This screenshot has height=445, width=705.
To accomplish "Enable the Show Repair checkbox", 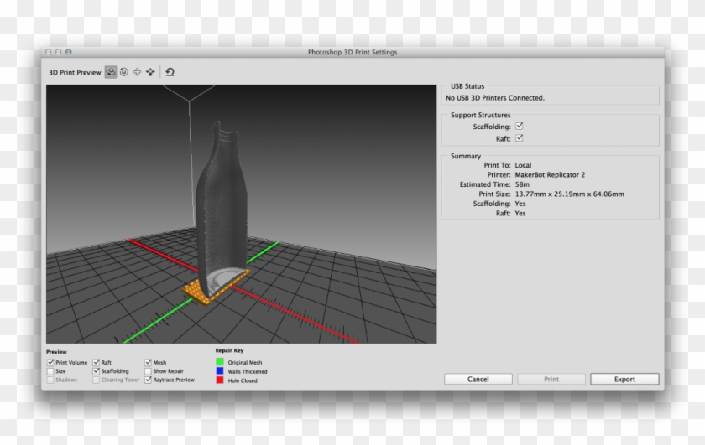I will 148,371.
